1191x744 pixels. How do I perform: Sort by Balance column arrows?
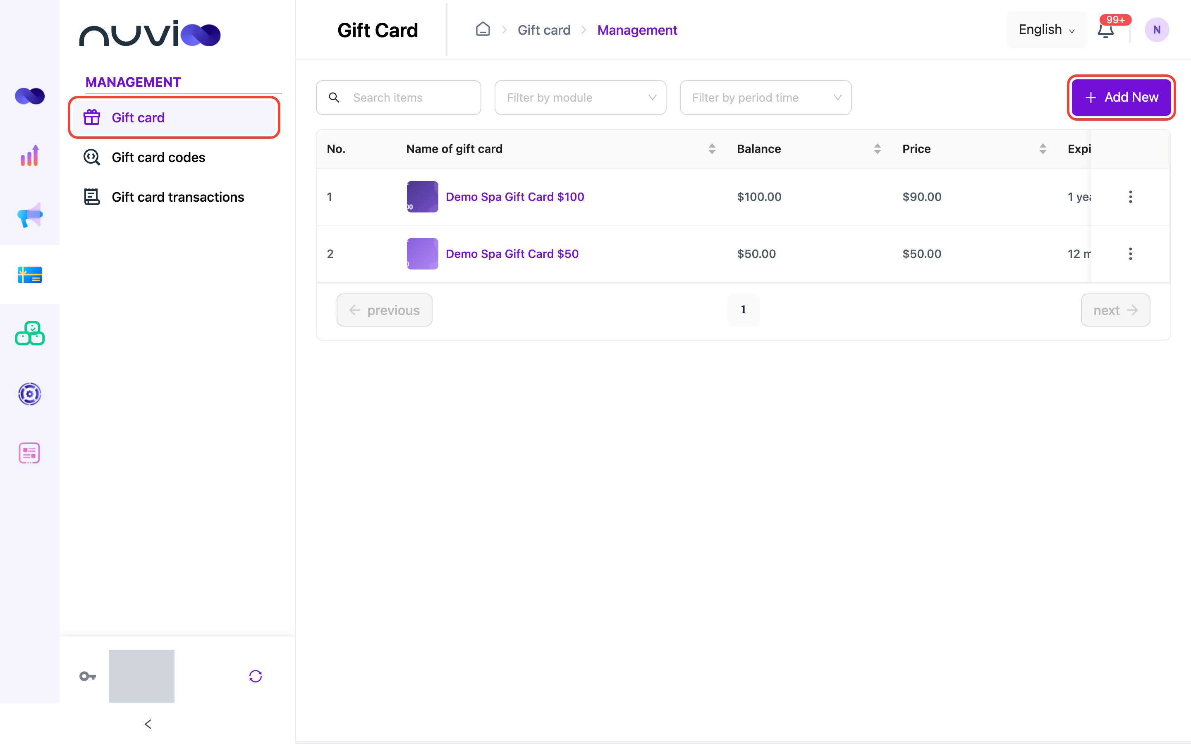coord(877,149)
